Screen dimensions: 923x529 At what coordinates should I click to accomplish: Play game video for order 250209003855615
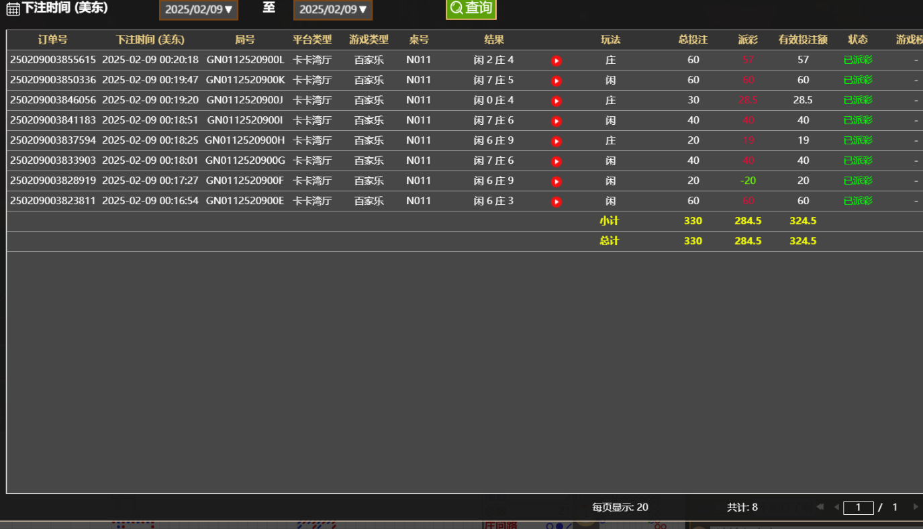pyautogui.click(x=556, y=60)
